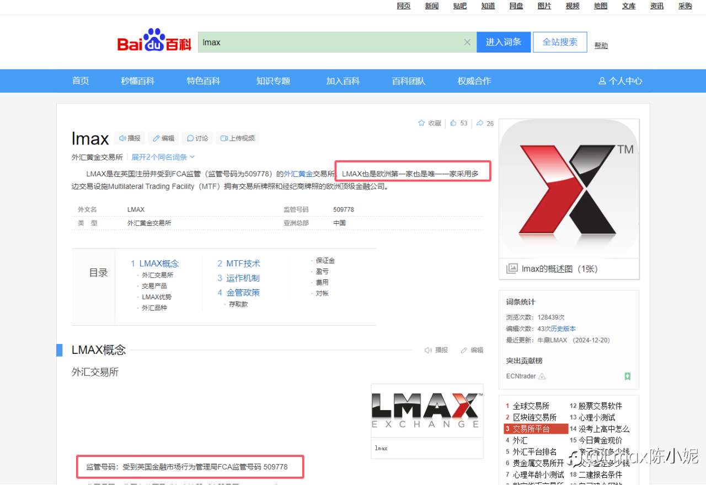Open the lmax red X overview image
The width and height of the screenshot is (706, 485).
(569, 188)
